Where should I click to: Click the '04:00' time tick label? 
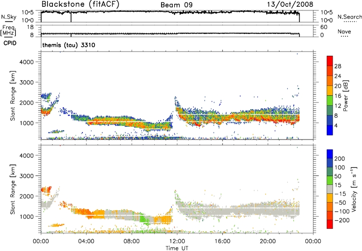[86, 241]
